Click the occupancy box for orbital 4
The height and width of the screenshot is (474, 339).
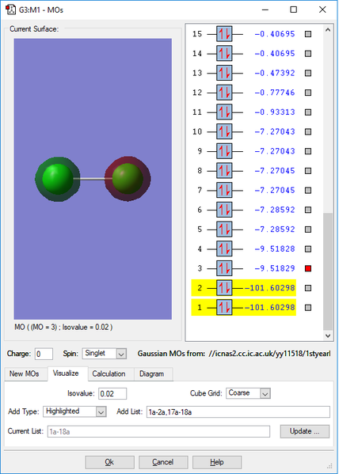(x=224, y=248)
